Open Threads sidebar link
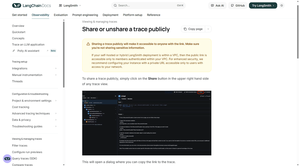 17,81
